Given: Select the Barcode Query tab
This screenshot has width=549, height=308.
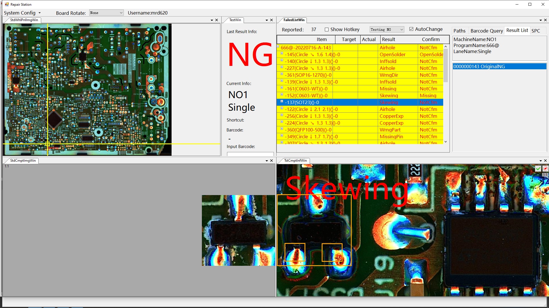Looking at the screenshot, I should click(486, 31).
